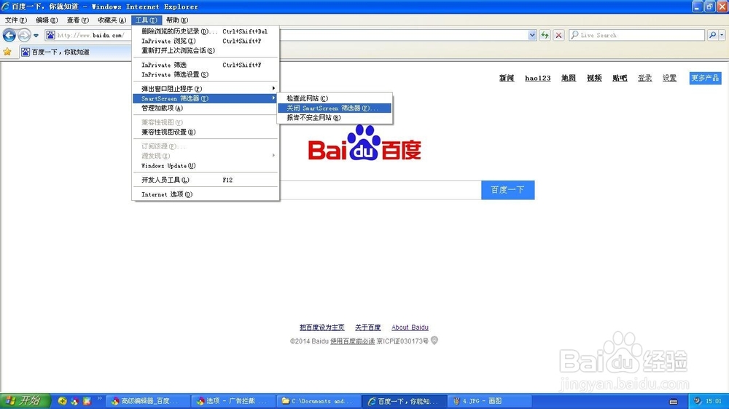This screenshot has width=729, height=409.
Task: Open the 帮助(H) menu
Action: [176, 20]
